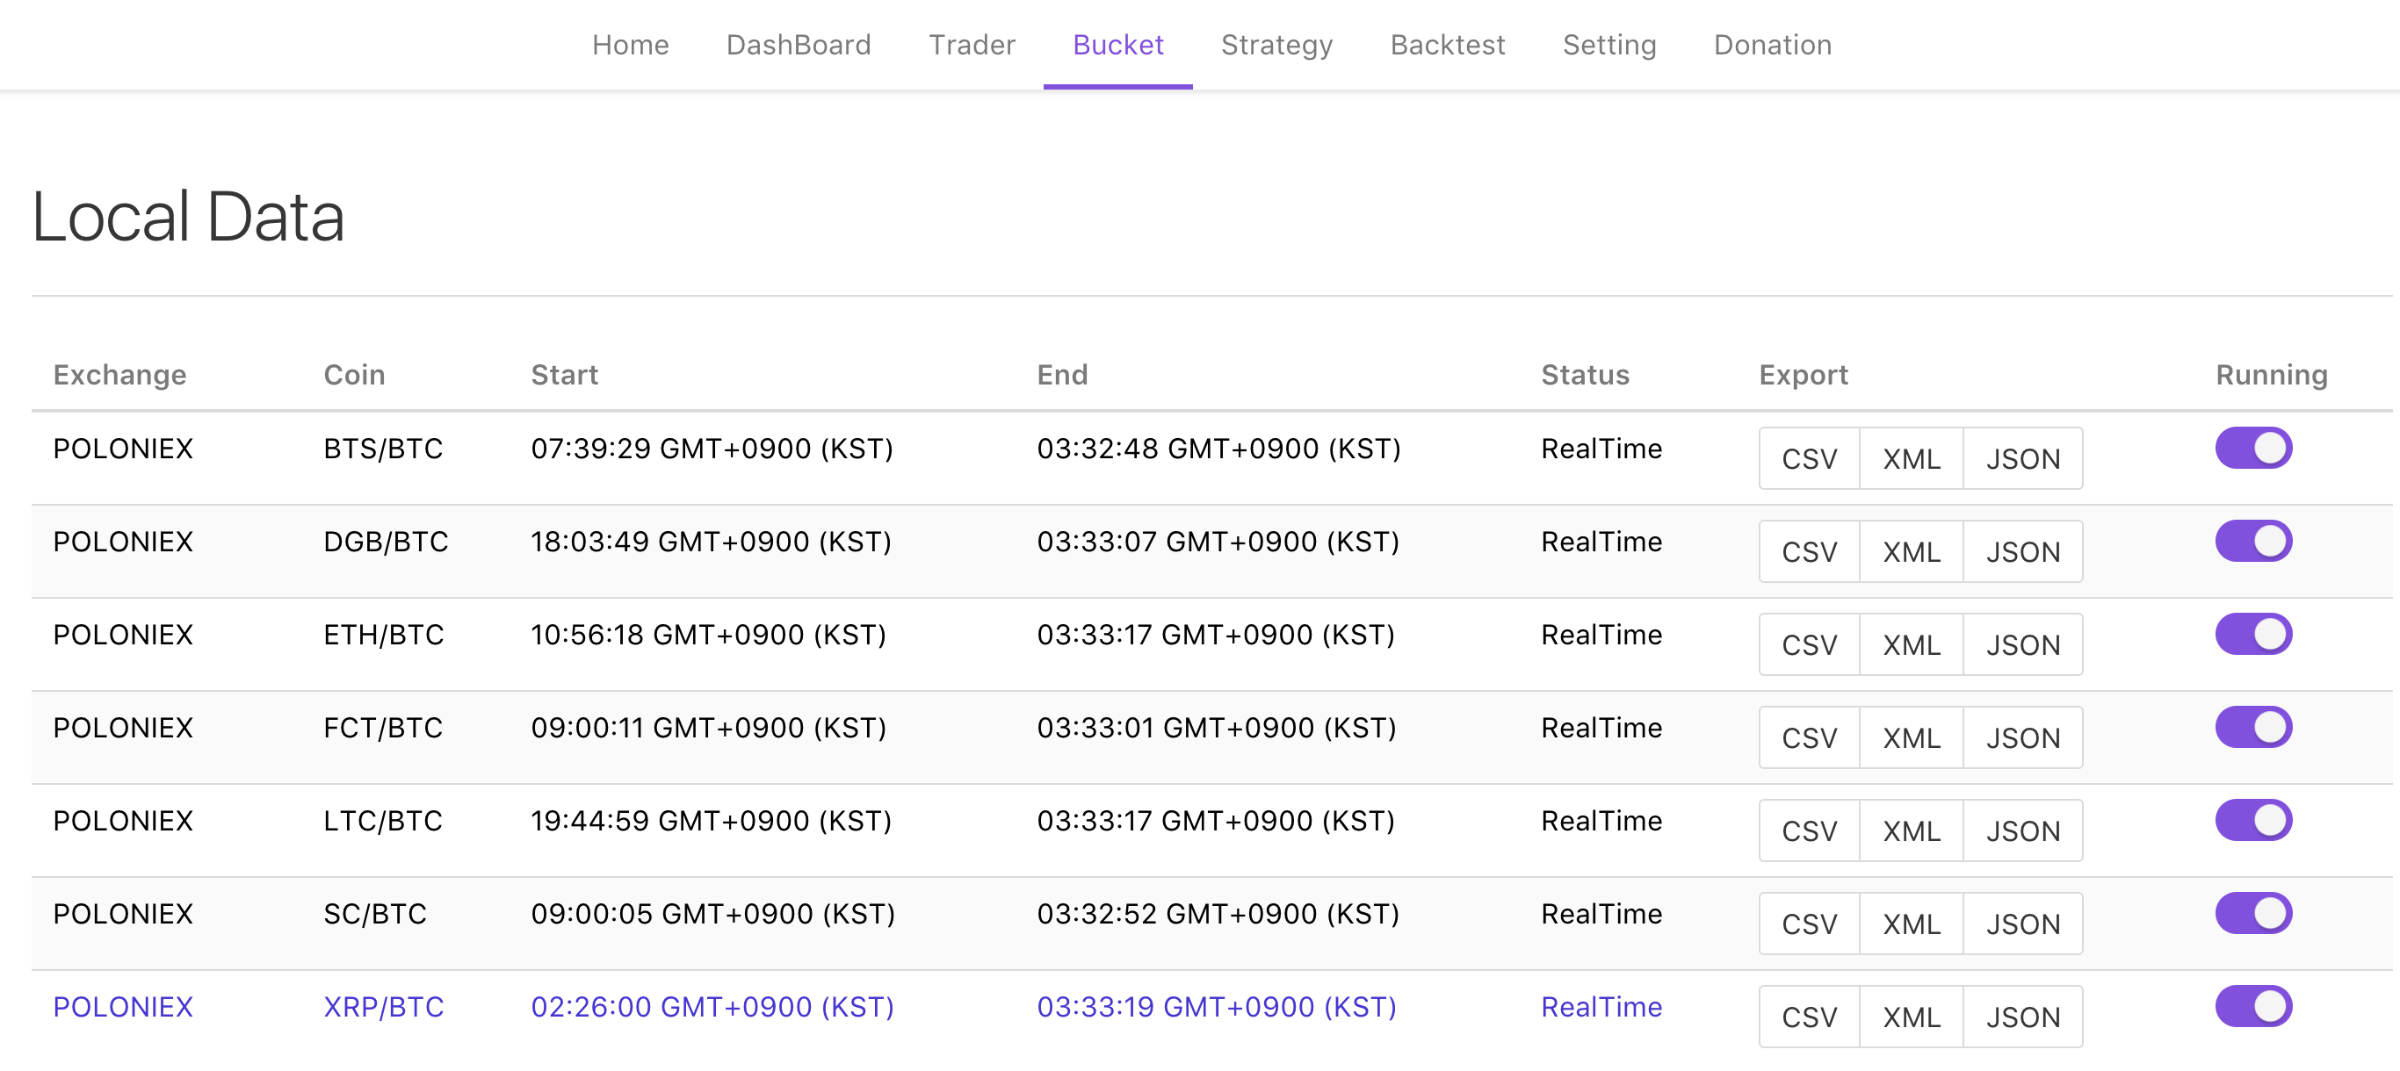Select the FCT/BTC coin cell
Viewport: 2400px width, 1071px height.
383,728
